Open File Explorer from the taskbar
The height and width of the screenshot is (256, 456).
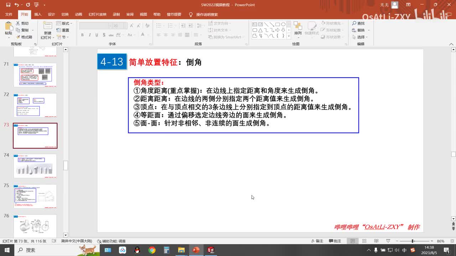coord(181,250)
